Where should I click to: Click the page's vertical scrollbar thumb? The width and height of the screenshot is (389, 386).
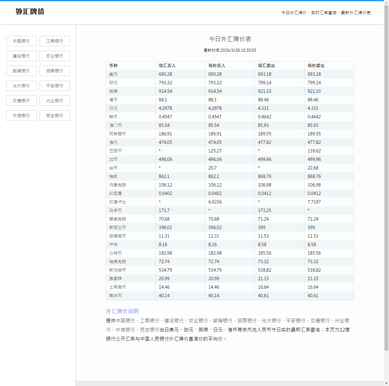coord(386,176)
